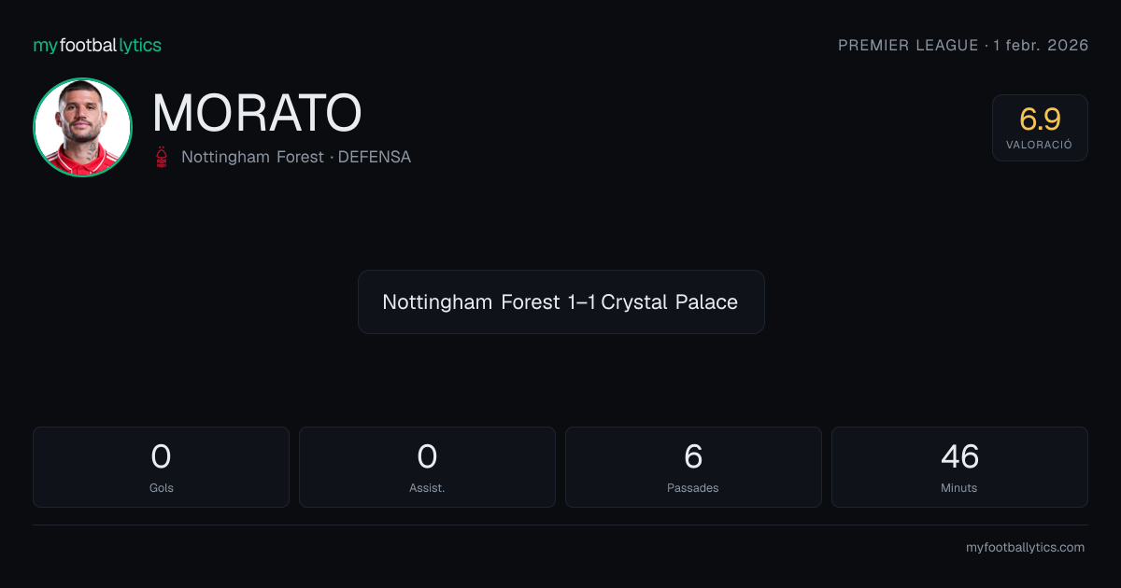The image size is (1121, 588).
Task: Click the Premier League date header
Action: 963,45
